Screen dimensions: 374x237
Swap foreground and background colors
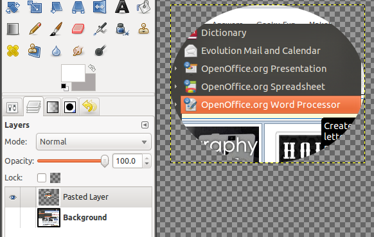pos(92,68)
